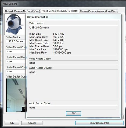Click Video Record Codec field in Device Information
Viewport: 126px width, 128px height.
(73, 63)
